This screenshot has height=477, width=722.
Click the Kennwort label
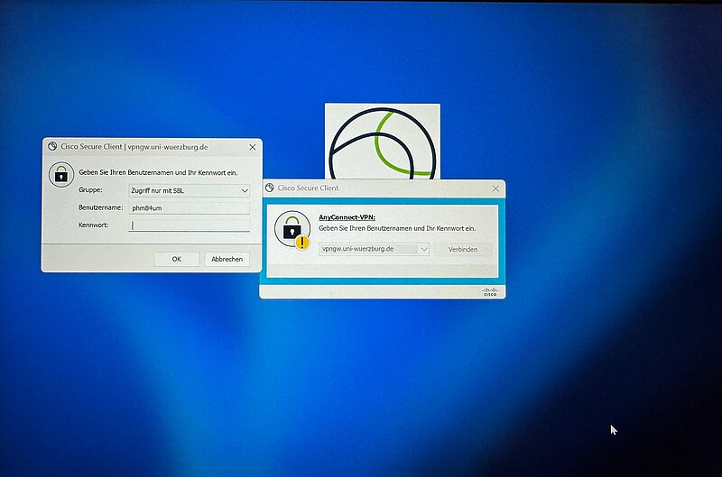click(93, 225)
